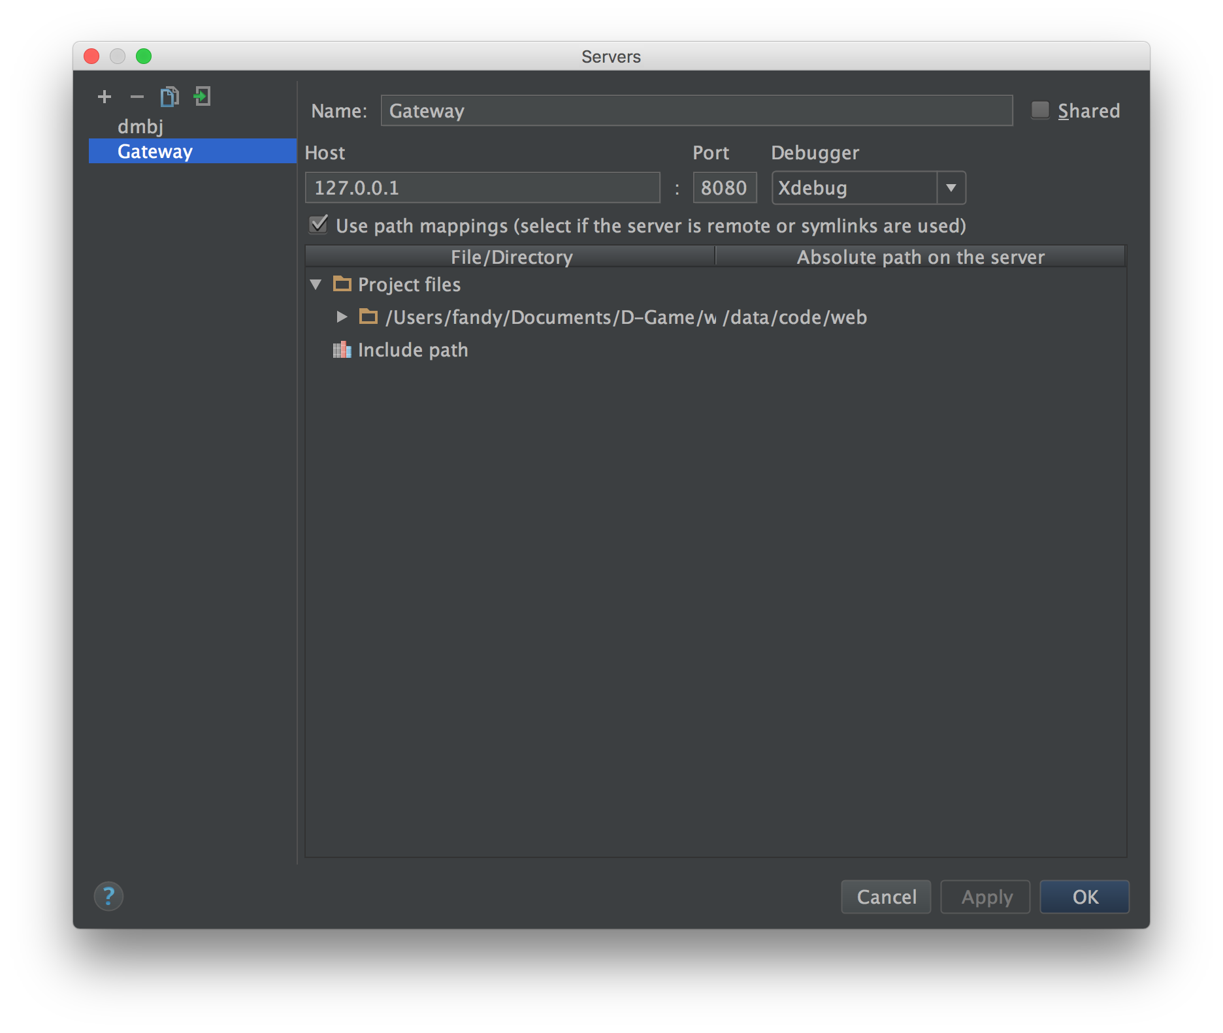Click the Host field containing 127.0.0.1
Screen dimensions: 1223x1033
point(482,188)
